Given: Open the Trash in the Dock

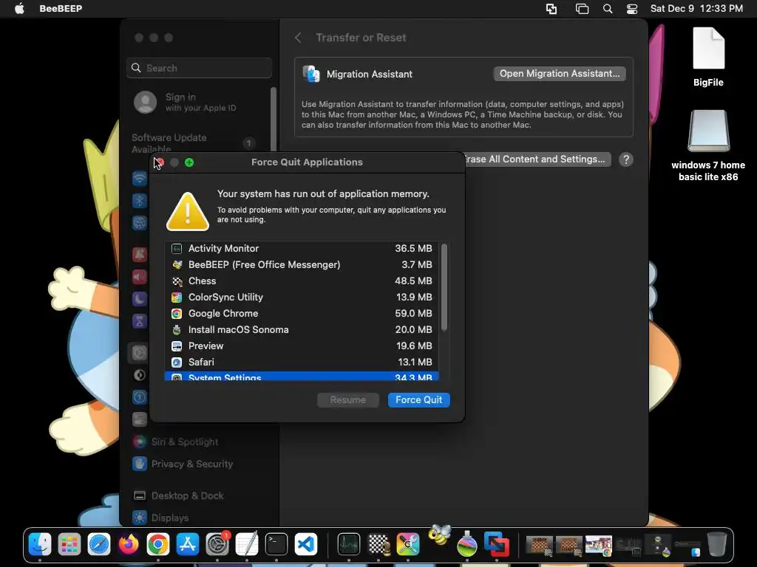Looking at the screenshot, I should tap(717, 545).
